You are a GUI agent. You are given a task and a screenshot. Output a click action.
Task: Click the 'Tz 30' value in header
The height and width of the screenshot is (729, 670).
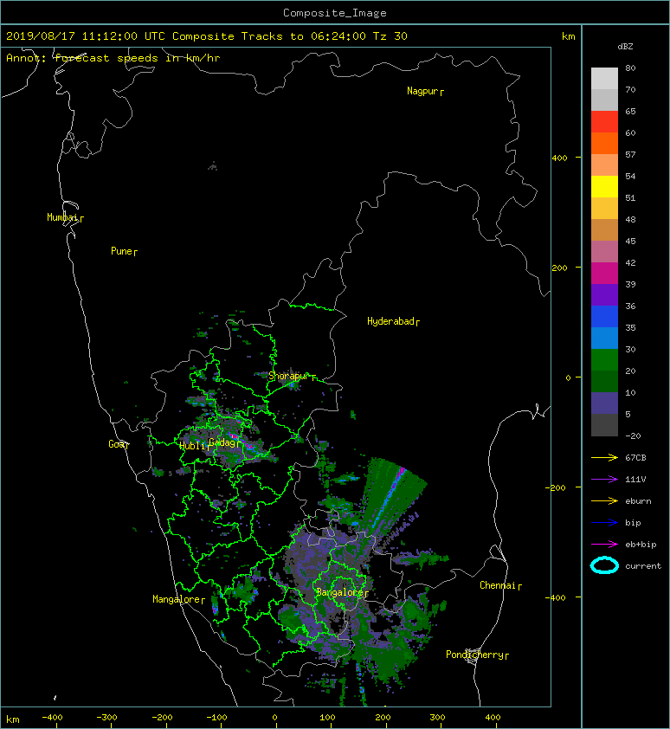click(390, 36)
